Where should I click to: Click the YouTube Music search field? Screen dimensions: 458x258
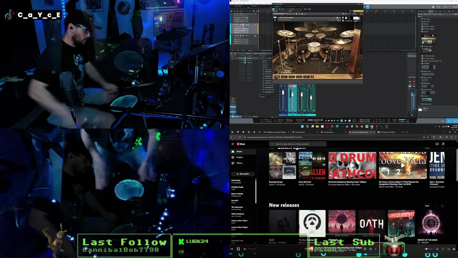point(298,144)
